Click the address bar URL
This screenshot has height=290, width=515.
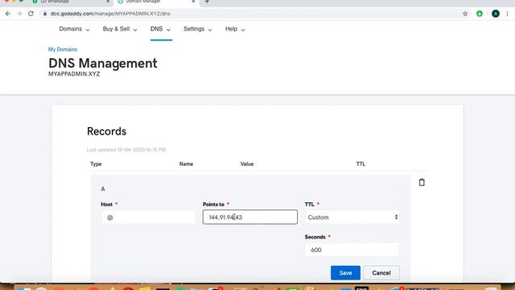[110, 14]
